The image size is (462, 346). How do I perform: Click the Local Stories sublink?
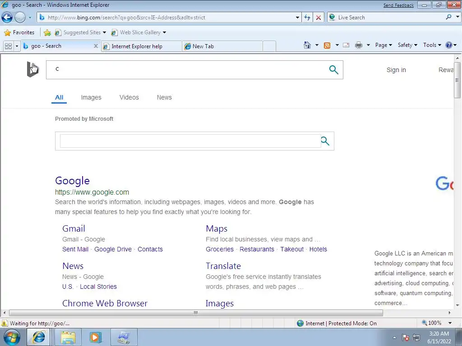click(x=98, y=287)
